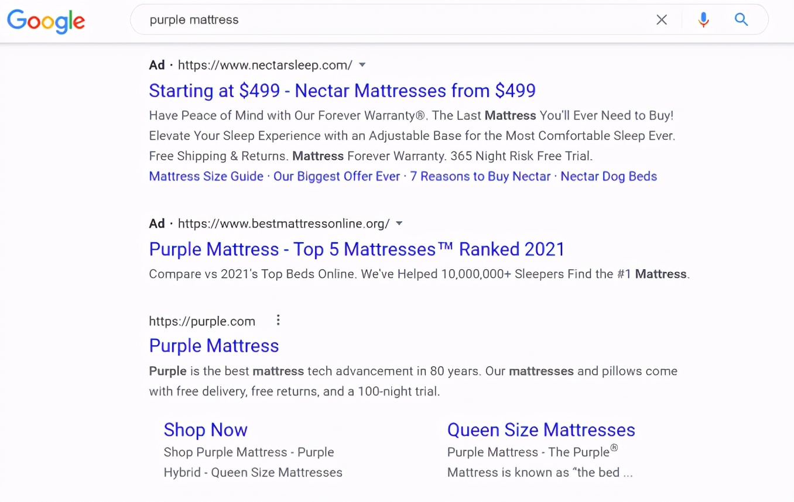Image resolution: width=794 pixels, height=502 pixels.
Task: Click the "Mattress is known as" text
Action: coord(540,473)
